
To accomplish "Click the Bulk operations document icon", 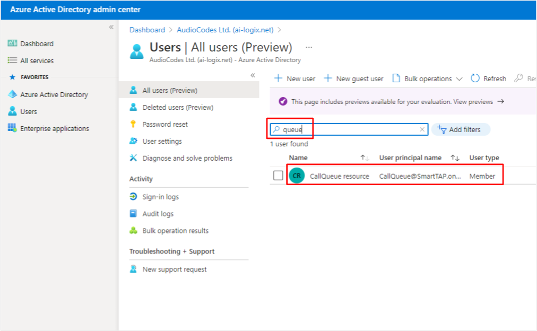I will [396, 79].
